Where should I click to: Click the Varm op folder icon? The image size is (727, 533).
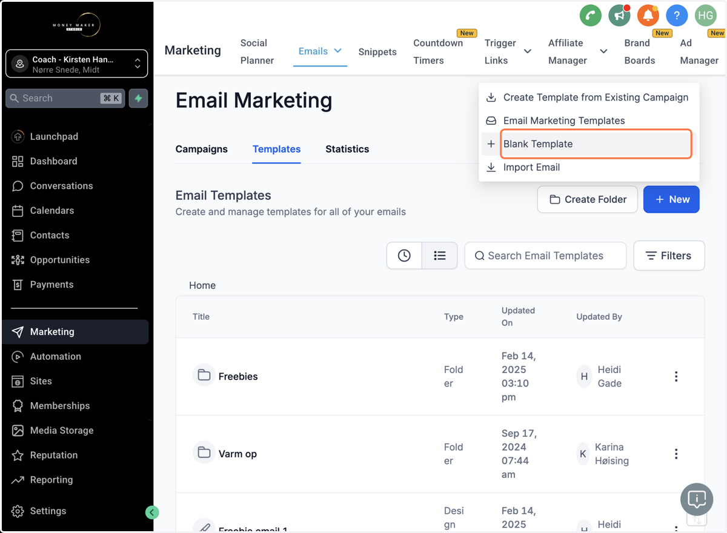(204, 453)
